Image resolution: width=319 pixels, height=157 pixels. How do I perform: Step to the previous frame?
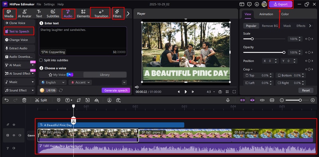coord(179,92)
